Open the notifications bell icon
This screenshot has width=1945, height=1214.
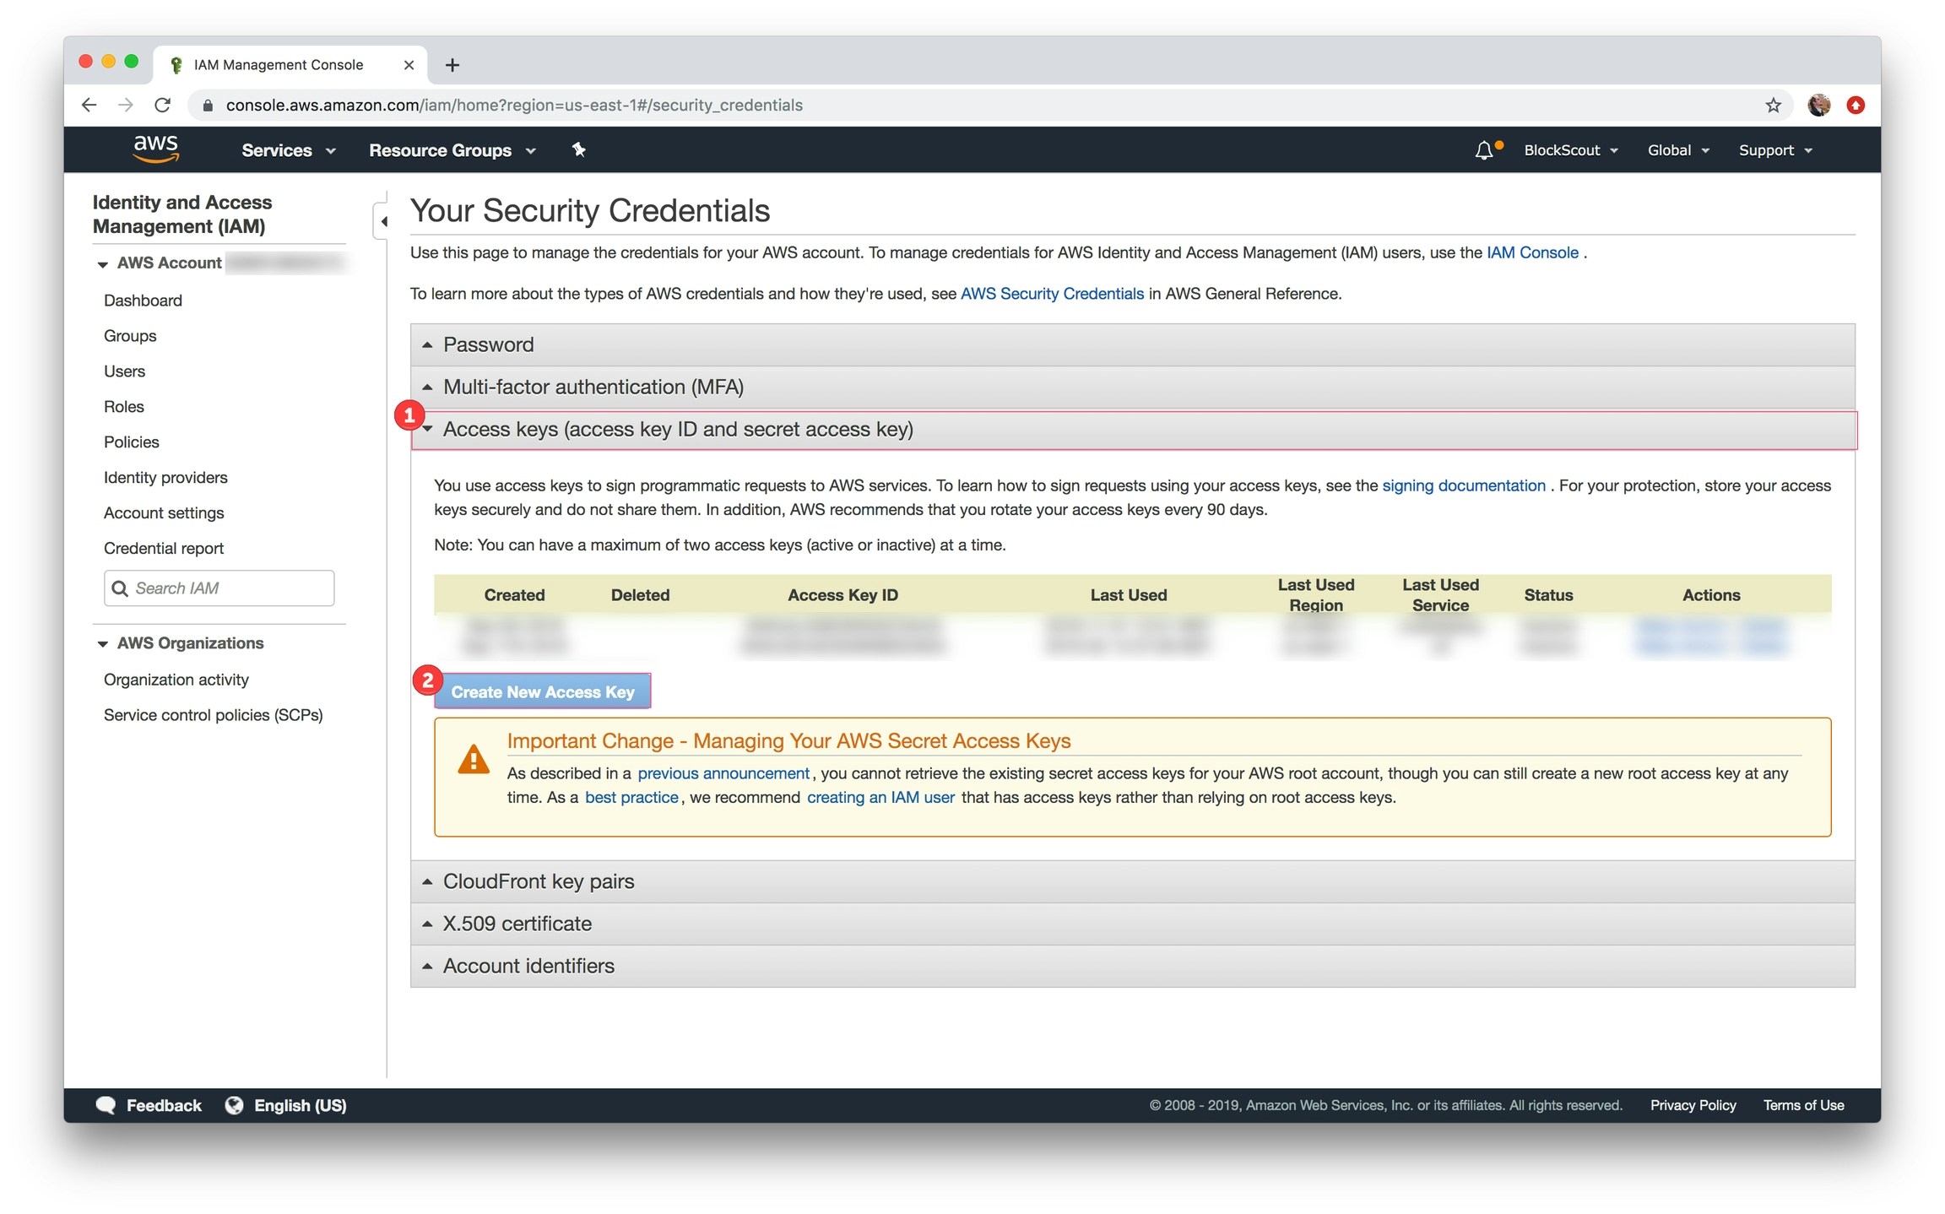[1483, 150]
